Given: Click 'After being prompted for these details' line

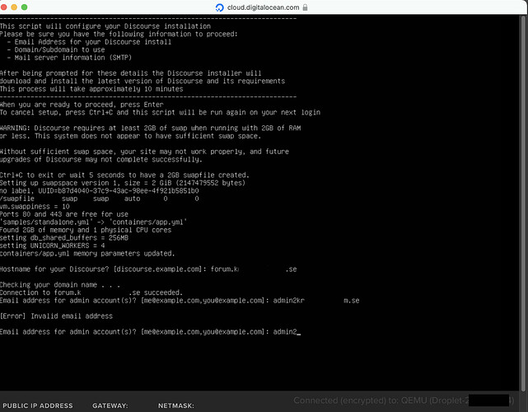Looking at the screenshot, I should 131,73.
